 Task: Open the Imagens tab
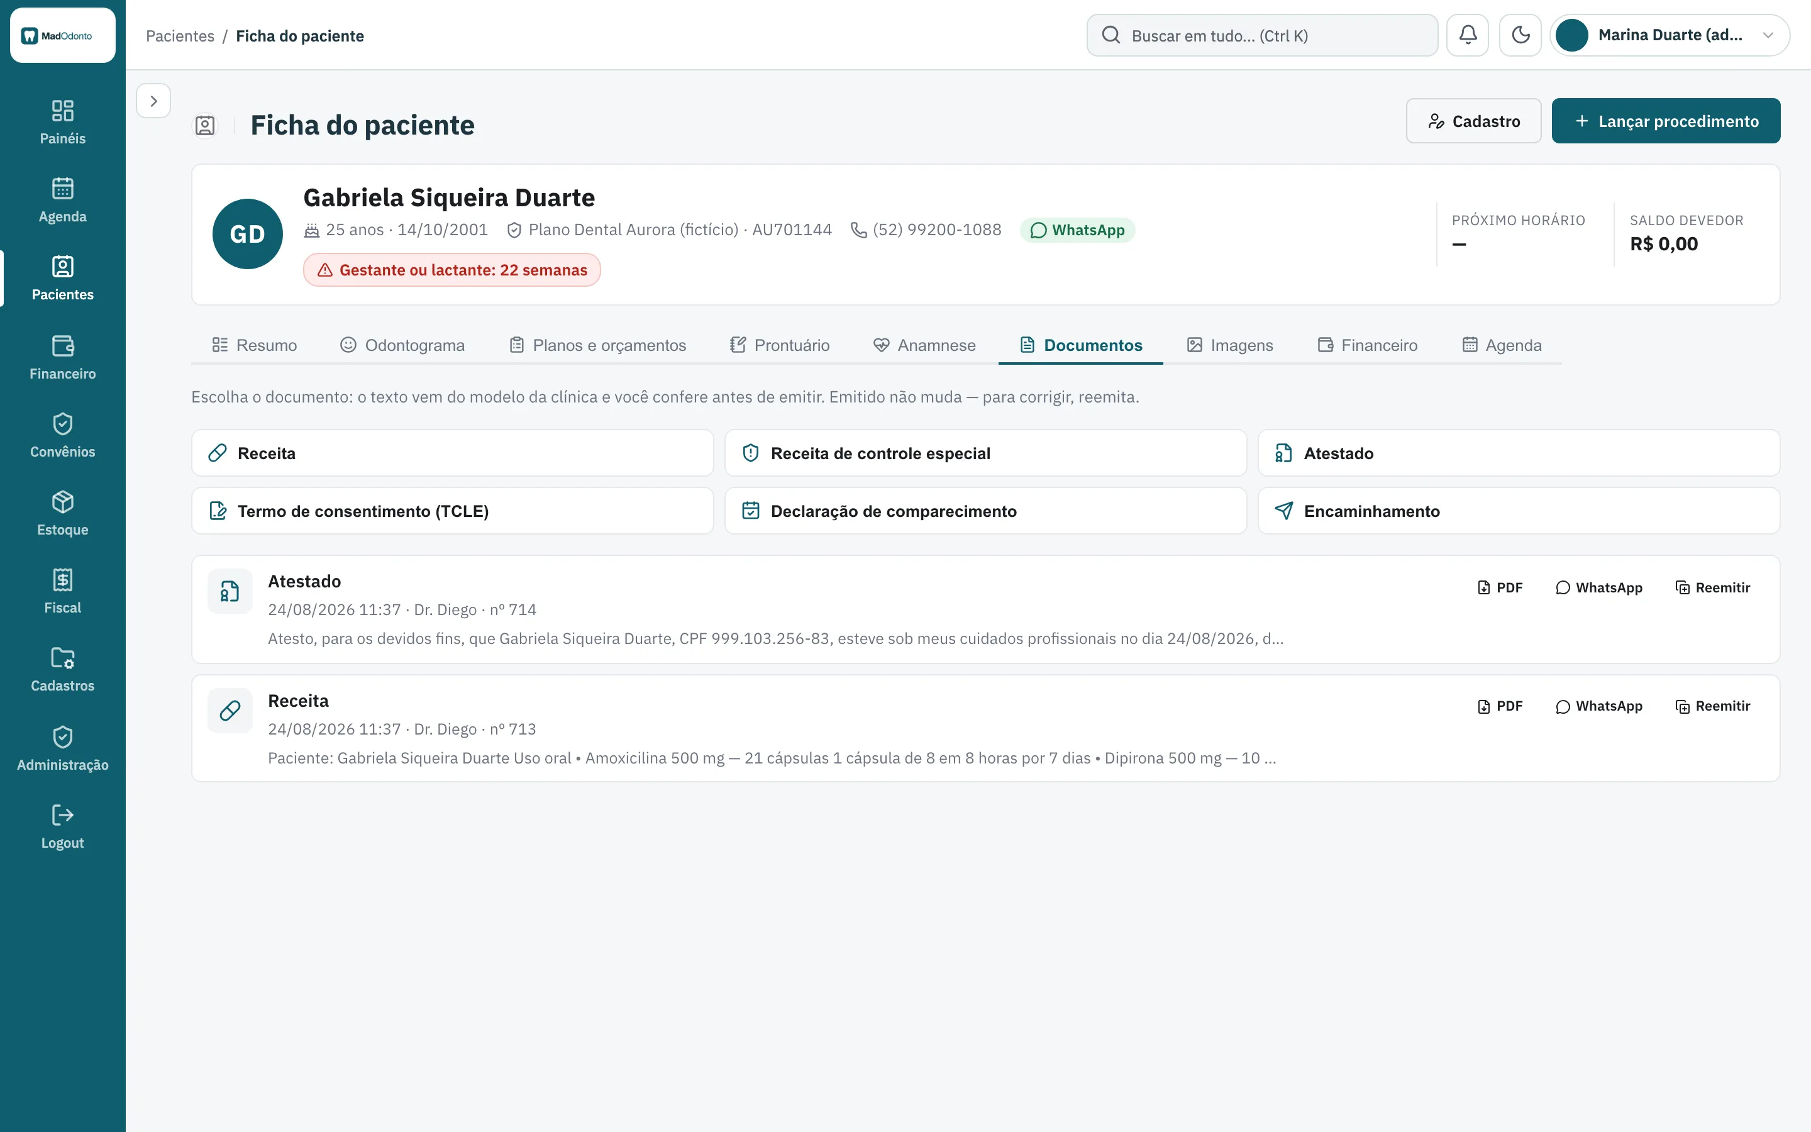pos(1229,345)
